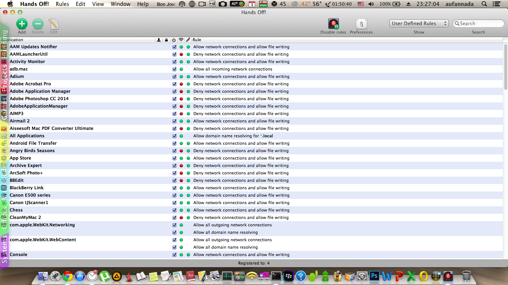Open uTorrent from the dock
Viewport: 508px width, 285px height.
[x=105, y=276]
